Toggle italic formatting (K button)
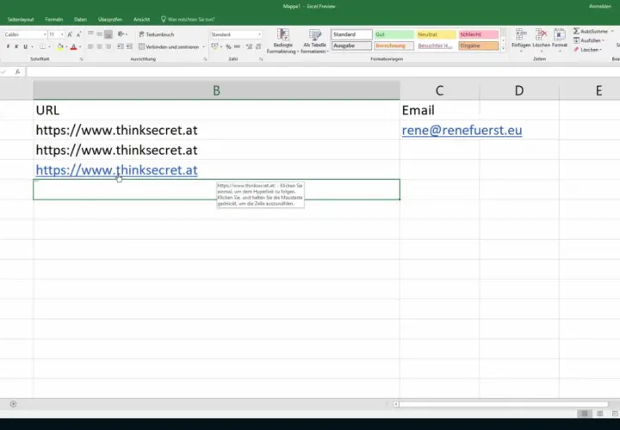Screen dimensions: 620x430 pyautogui.click(x=16, y=46)
